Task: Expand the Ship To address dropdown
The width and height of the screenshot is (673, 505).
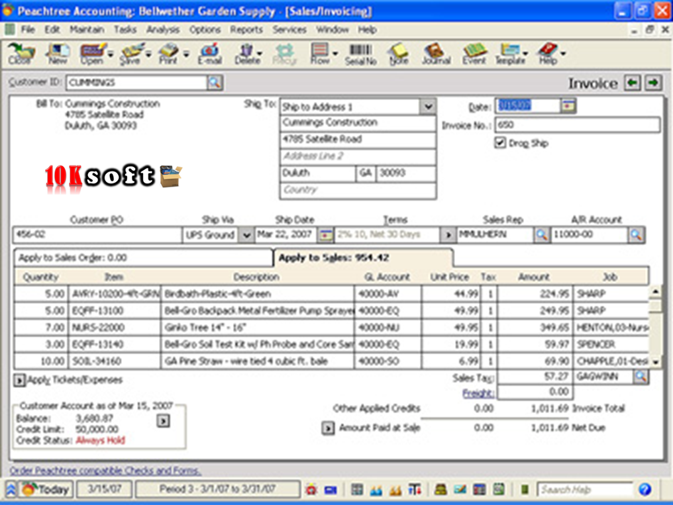Action: pos(428,107)
